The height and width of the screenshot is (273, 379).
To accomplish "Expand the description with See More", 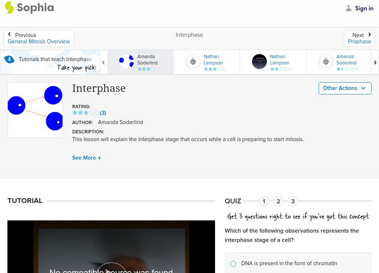I will point(87,157).
